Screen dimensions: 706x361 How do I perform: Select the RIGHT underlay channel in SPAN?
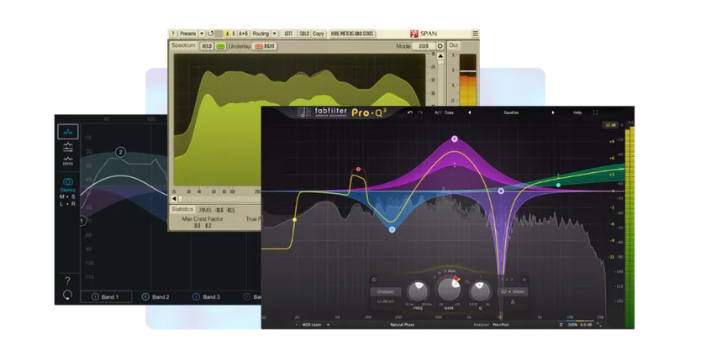pos(265,46)
